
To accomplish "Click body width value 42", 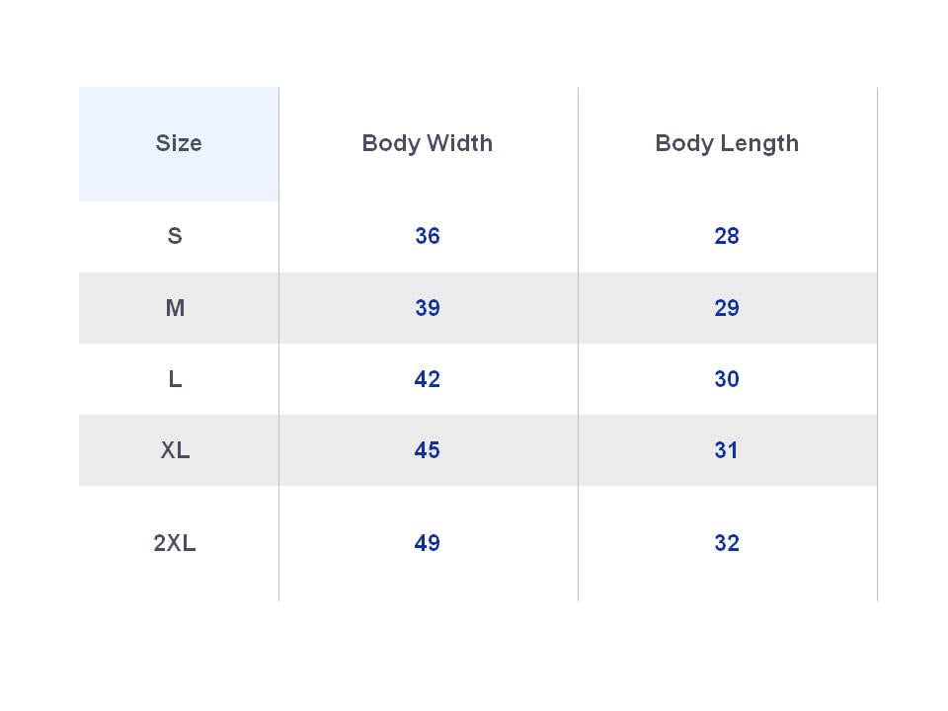I will tap(428, 379).
